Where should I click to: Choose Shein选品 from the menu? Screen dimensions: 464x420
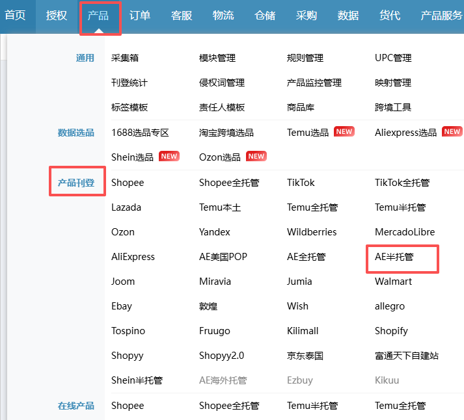click(132, 157)
